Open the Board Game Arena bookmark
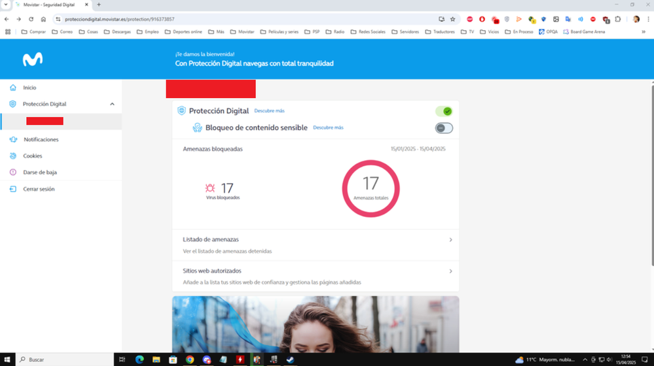 (584, 31)
